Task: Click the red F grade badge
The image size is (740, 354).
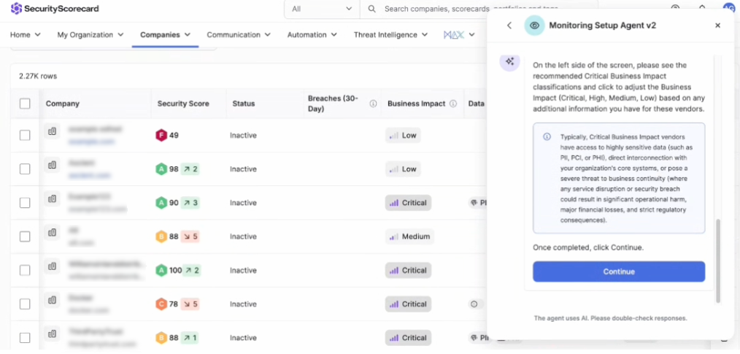Action: pyautogui.click(x=161, y=136)
